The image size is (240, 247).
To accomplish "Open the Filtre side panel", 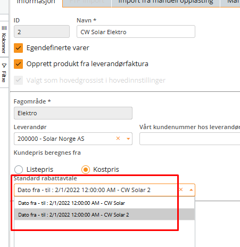I will [4, 73].
